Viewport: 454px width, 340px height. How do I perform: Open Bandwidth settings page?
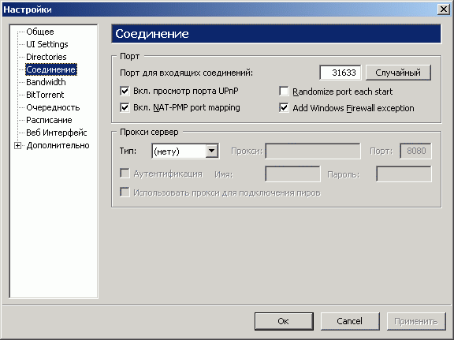coord(46,82)
